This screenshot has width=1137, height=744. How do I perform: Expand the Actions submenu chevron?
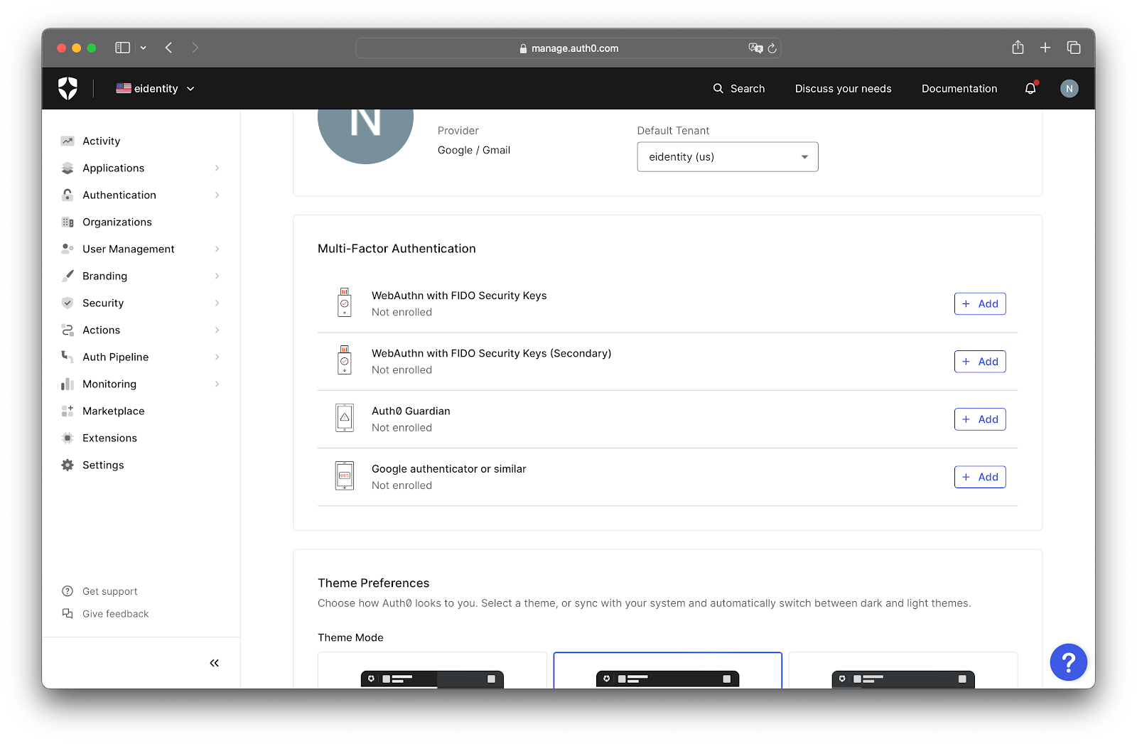[x=217, y=330]
